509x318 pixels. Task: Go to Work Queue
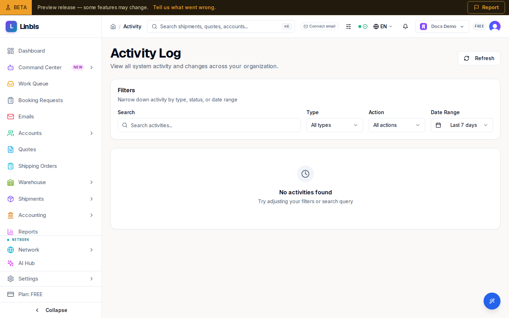tap(51, 84)
